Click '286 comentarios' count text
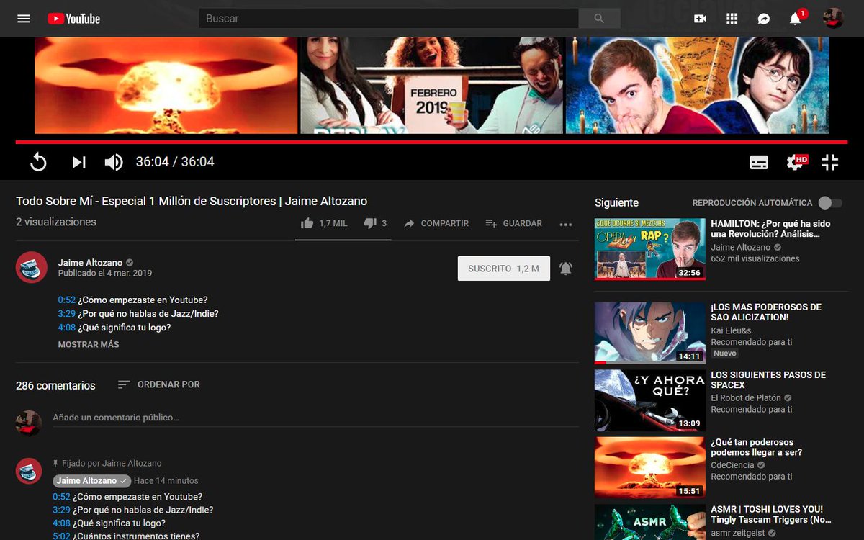 55,386
